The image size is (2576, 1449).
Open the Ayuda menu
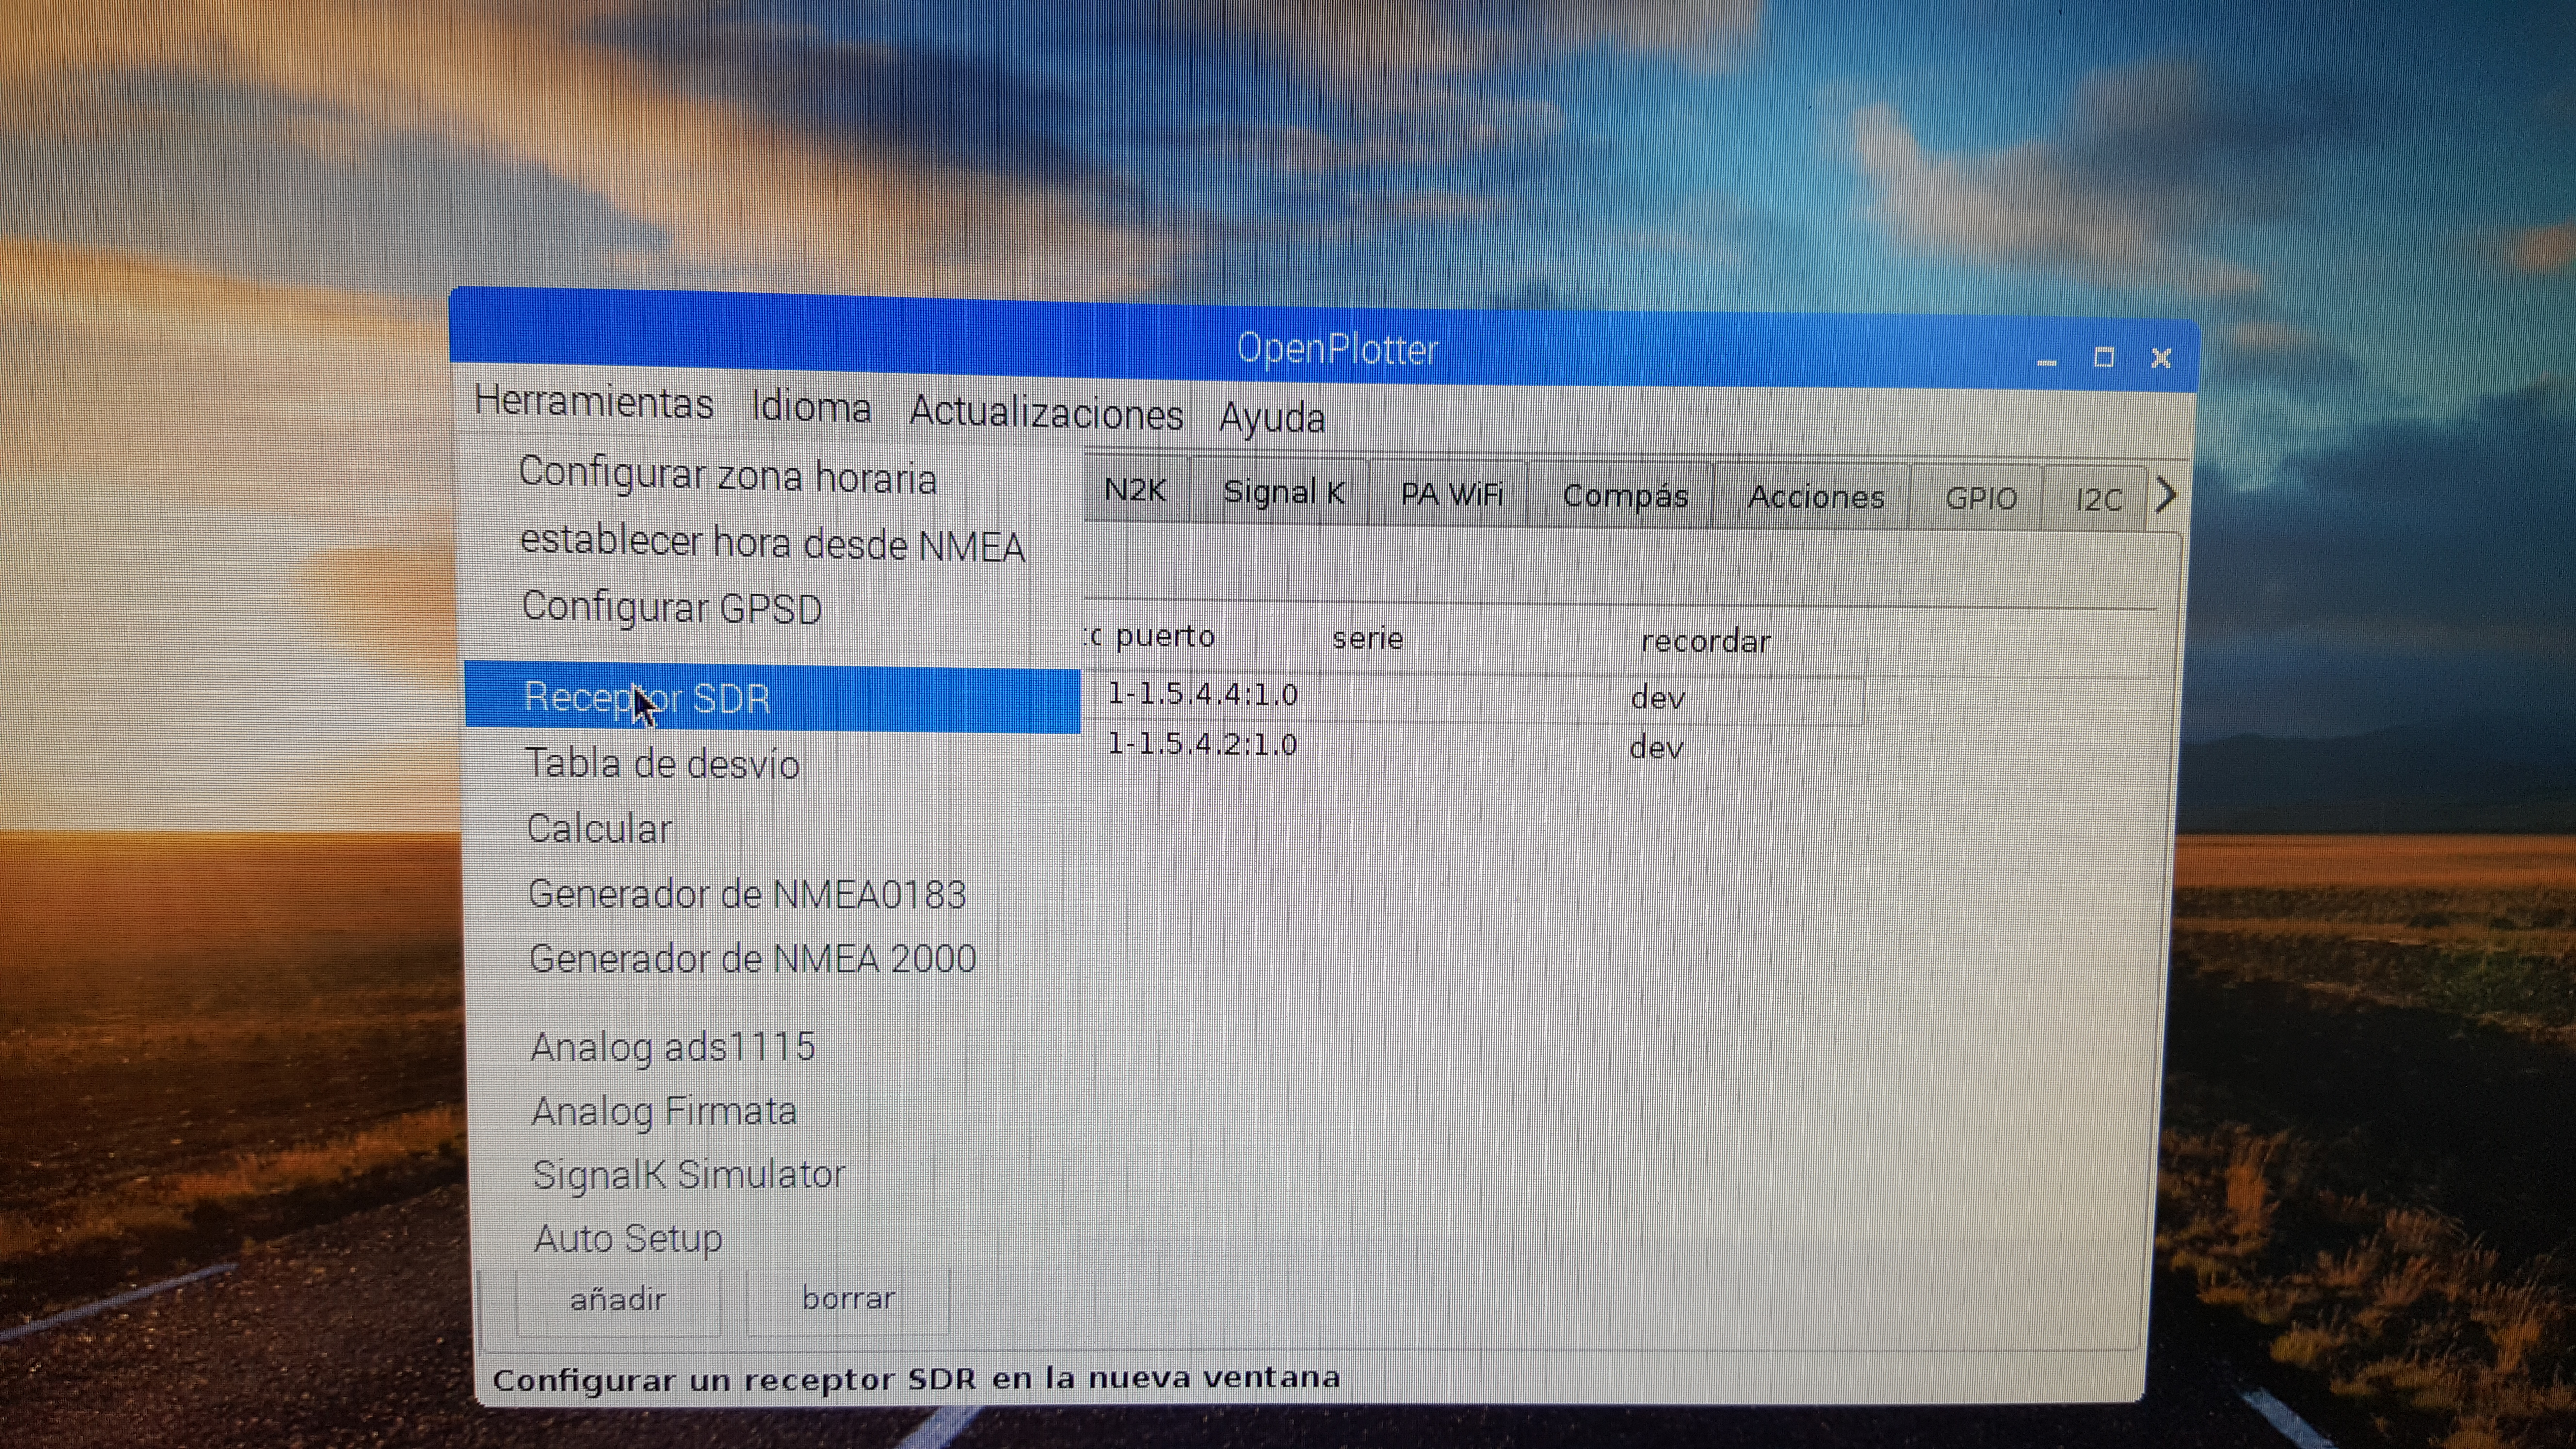[x=1272, y=418]
